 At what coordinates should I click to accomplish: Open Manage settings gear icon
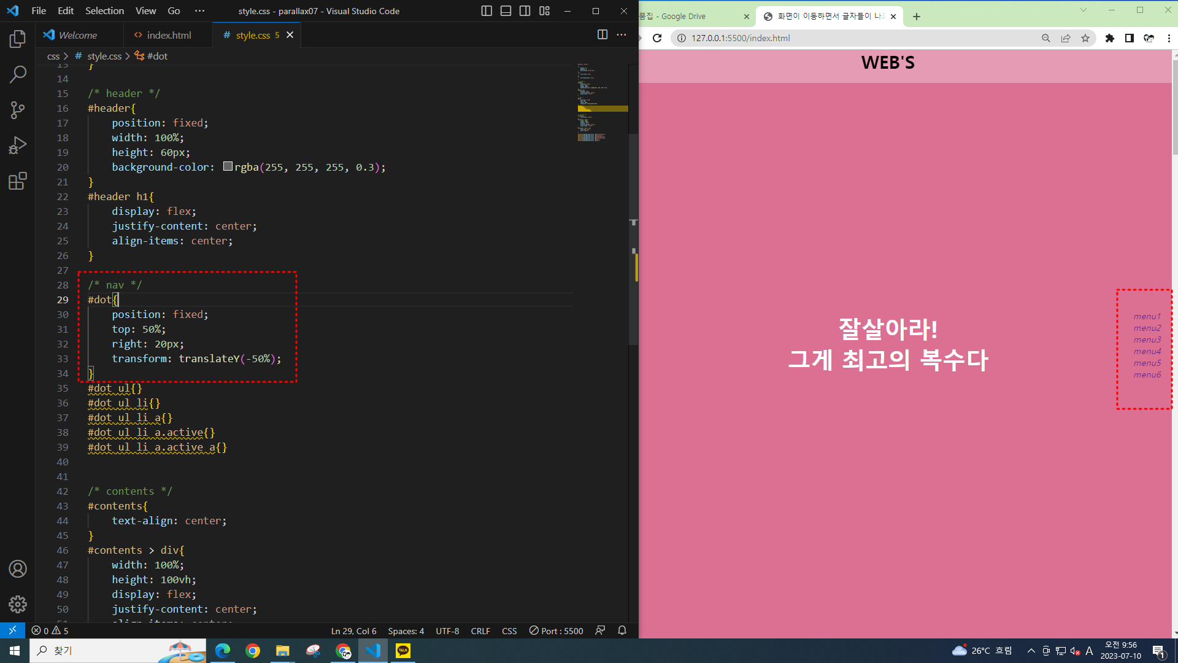coord(18,604)
